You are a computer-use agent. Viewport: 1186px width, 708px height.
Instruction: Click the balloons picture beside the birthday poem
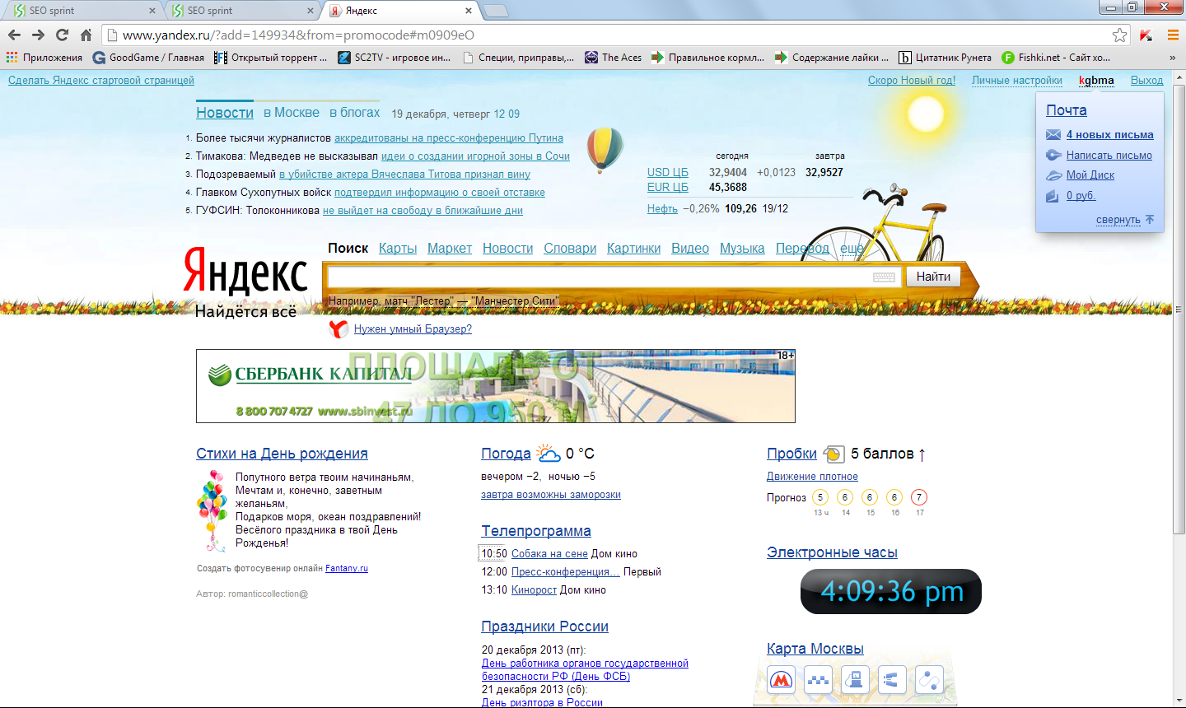click(212, 510)
